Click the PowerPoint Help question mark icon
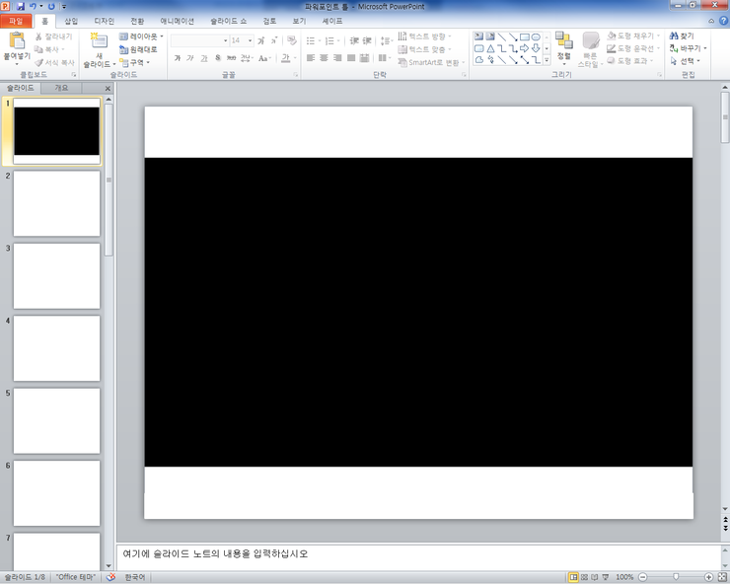This screenshot has height=584, width=730. click(x=724, y=21)
